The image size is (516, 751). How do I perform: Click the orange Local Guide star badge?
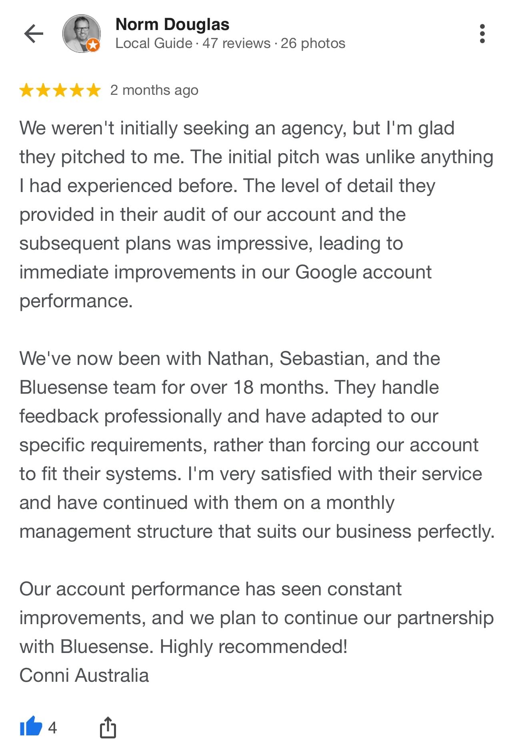[93, 45]
